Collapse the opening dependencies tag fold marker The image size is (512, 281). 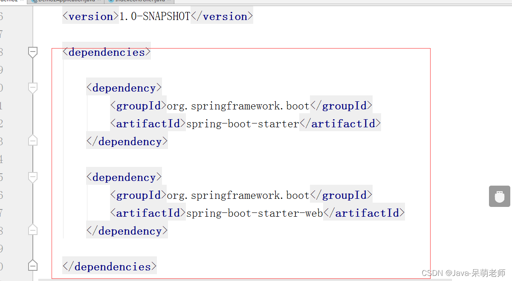pyautogui.click(x=33, y=52)
